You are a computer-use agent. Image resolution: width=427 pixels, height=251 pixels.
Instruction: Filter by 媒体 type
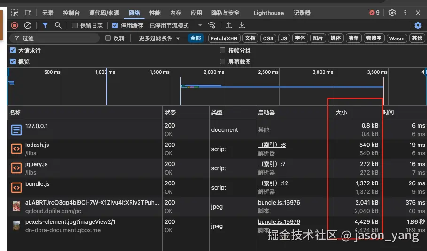pos(335,38)
